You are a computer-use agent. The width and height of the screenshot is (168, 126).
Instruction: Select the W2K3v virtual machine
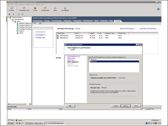pos(21,33)
